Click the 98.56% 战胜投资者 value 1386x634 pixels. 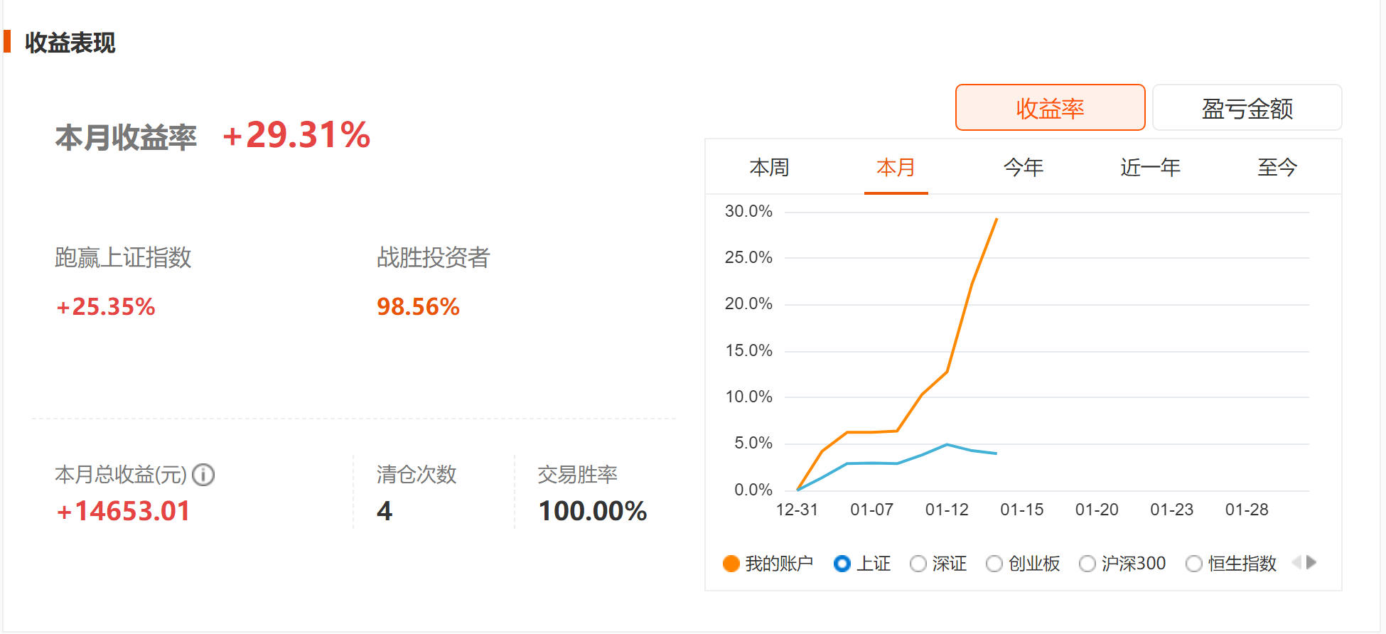click(x=418, y=307)
